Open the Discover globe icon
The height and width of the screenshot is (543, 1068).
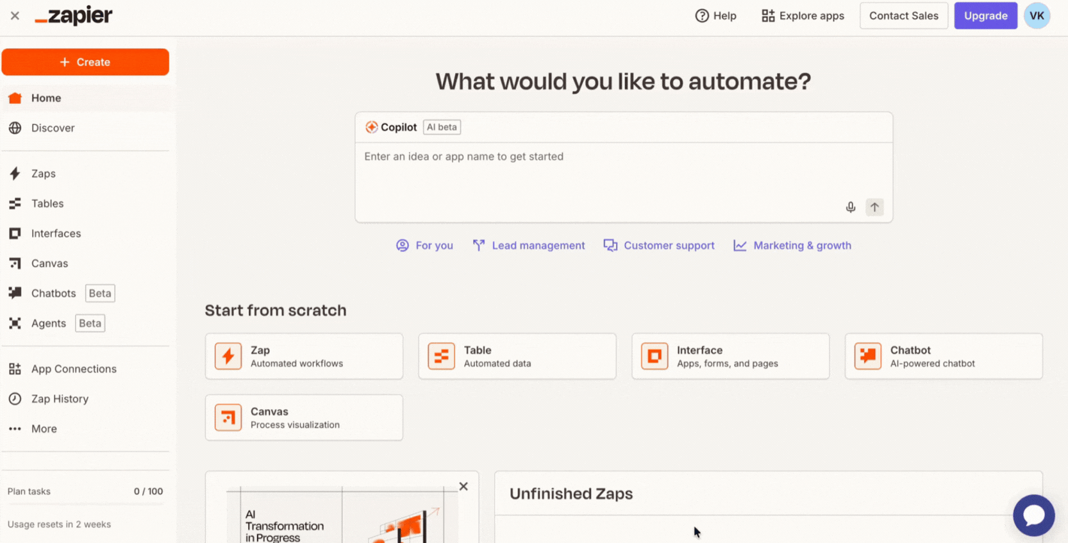[15, 128]
